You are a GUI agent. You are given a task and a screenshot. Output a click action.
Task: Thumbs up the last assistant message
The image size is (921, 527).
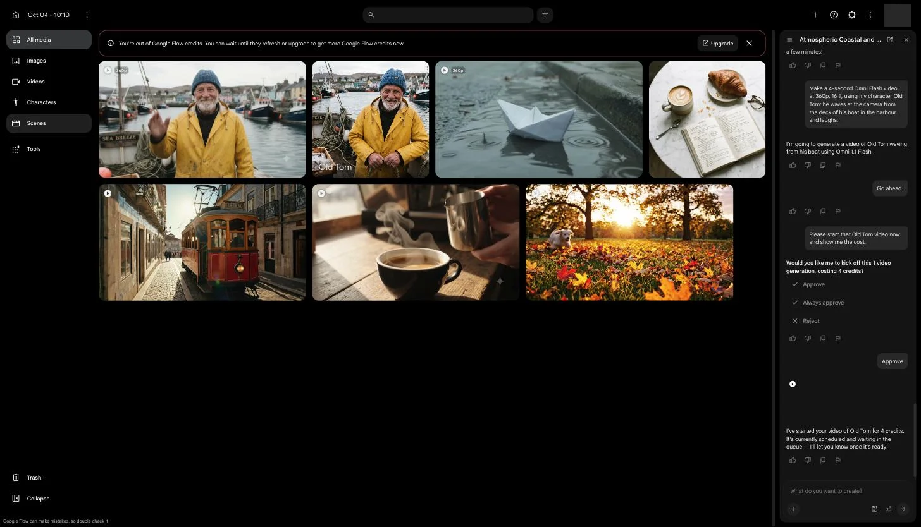click(793, 460)
